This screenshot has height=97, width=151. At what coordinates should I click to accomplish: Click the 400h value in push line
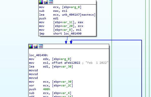click(47, 89)
